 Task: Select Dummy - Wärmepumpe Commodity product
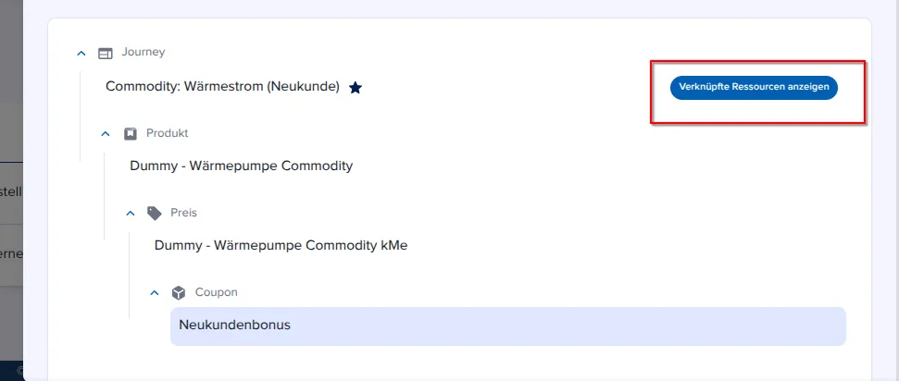pos(242,166)
